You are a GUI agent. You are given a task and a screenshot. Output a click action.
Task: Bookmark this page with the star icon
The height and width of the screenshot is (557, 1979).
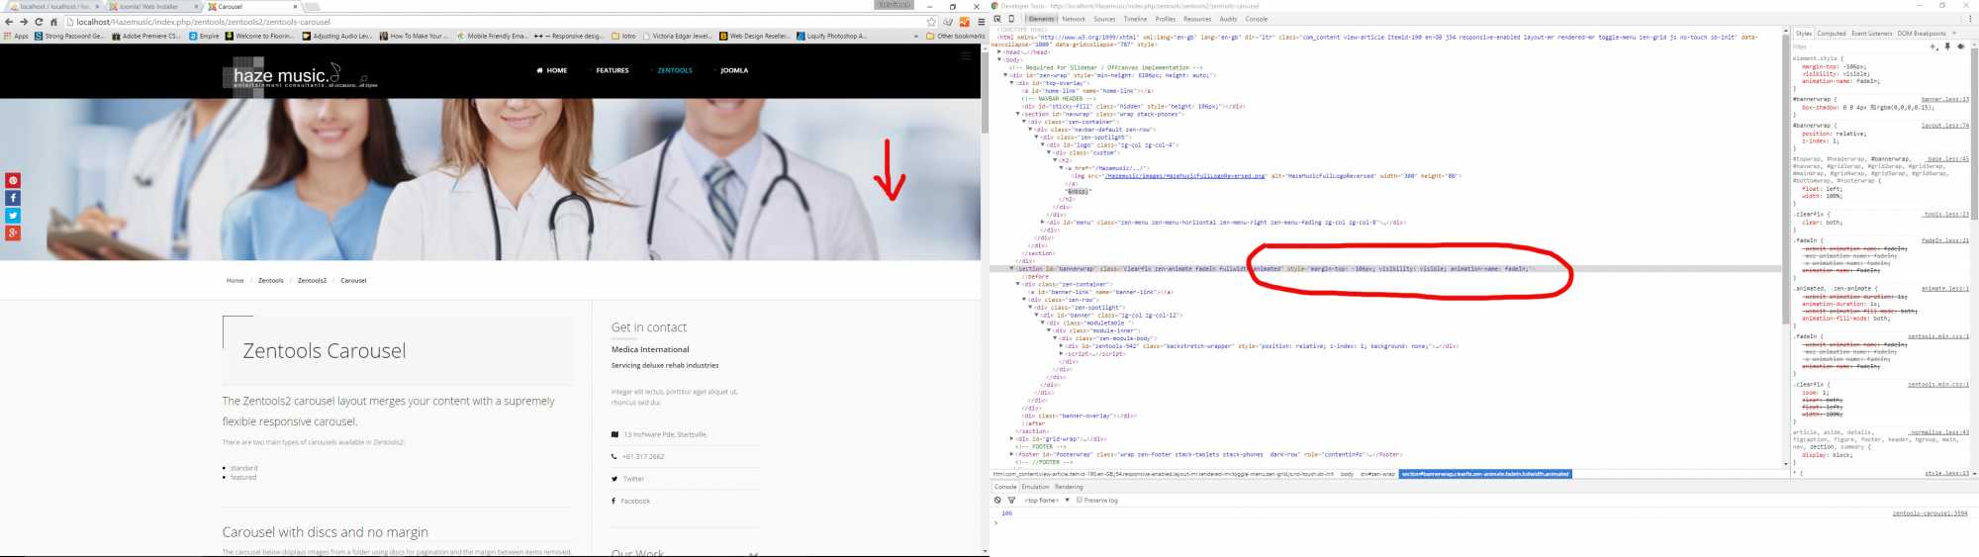point(931,22)
